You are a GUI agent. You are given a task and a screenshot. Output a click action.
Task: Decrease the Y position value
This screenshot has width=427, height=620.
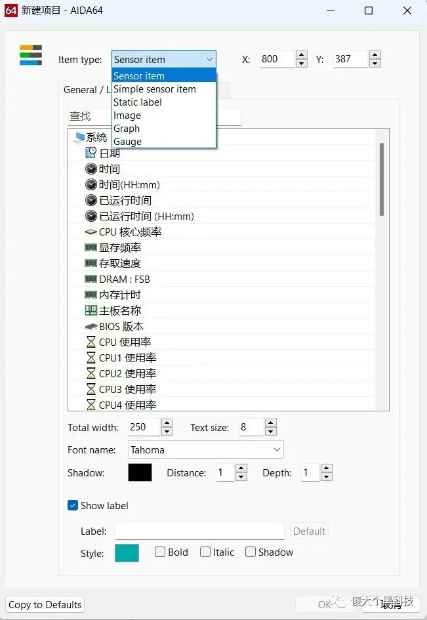(375, 63)
